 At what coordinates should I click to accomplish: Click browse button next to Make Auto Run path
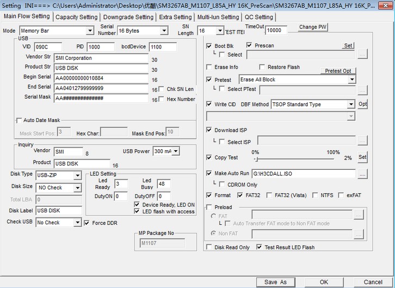[x=362, y=174]
